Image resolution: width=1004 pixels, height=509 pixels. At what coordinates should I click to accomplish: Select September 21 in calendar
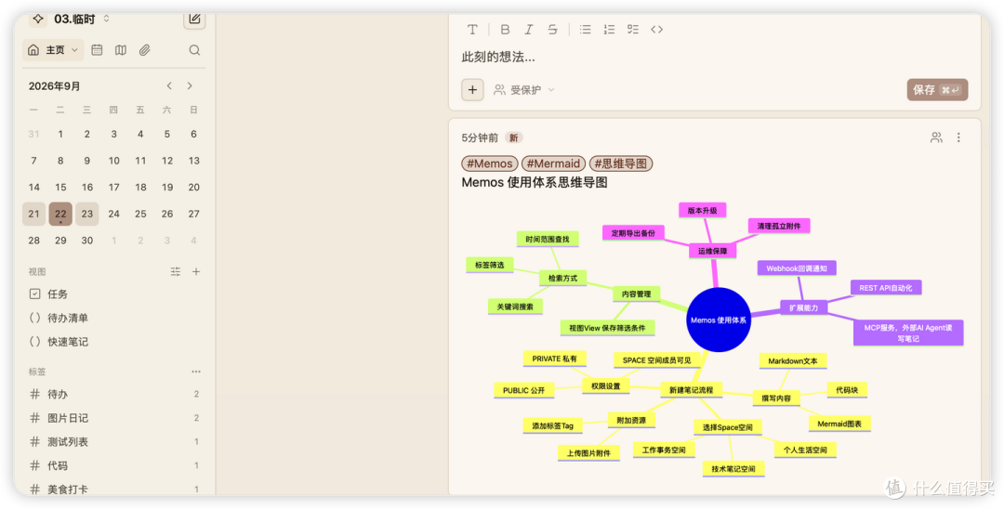[x=34, y=215]
